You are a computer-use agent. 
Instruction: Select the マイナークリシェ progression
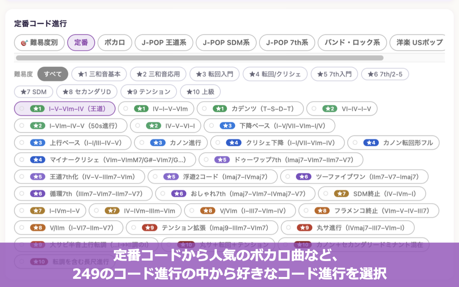tap(105, 159)
